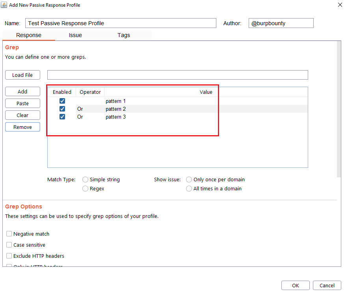Select Only once per domain option
This screenshot has height=294, width=346.
(x=189, y=180)
